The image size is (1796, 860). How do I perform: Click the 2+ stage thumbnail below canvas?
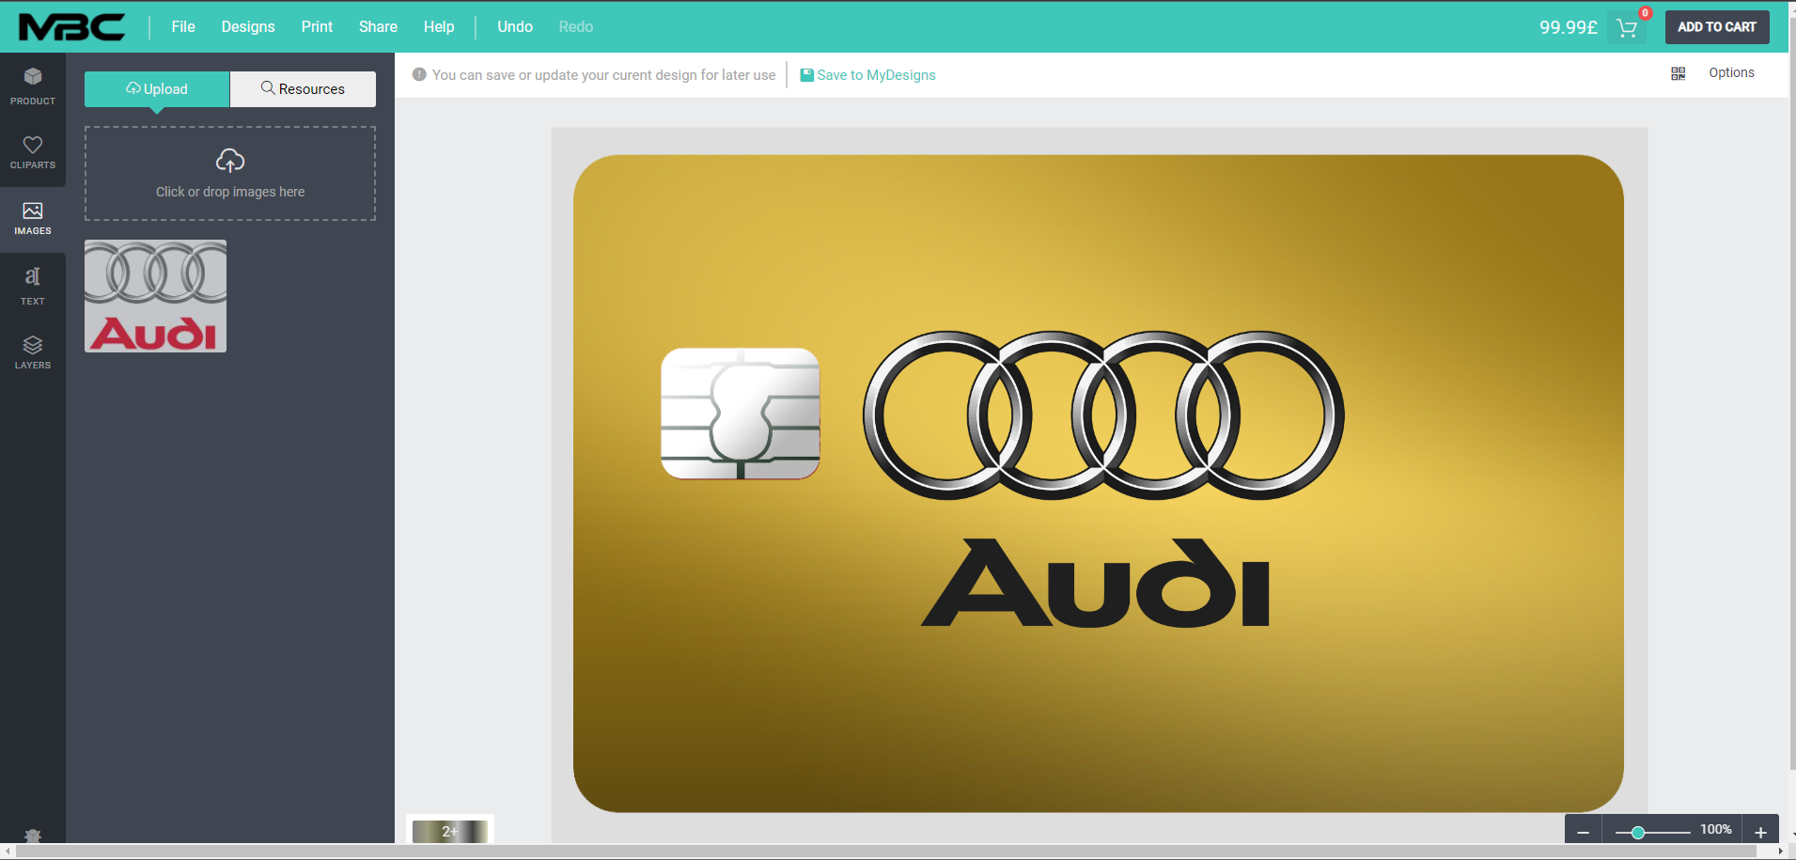pos(450,831)
